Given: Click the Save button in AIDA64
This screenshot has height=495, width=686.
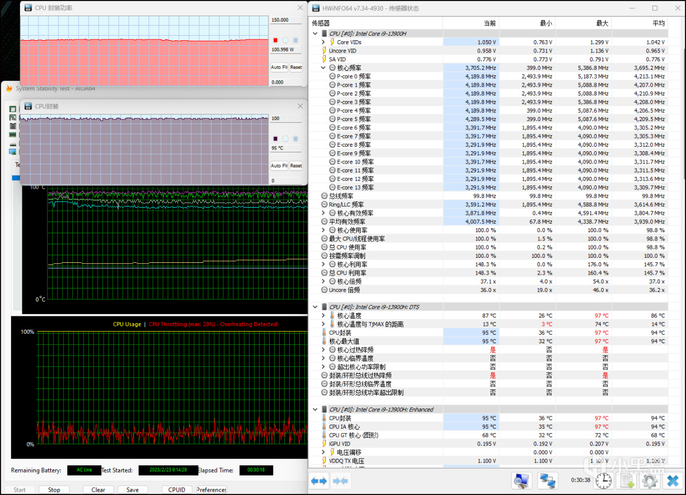Looking at the screenshot, I should 132,489.
